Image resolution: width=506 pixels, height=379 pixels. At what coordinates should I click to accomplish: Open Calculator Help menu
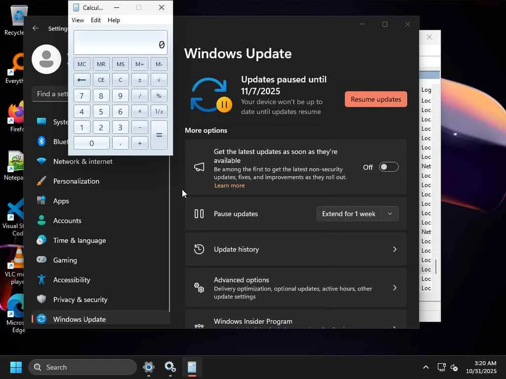click(114, 20)
